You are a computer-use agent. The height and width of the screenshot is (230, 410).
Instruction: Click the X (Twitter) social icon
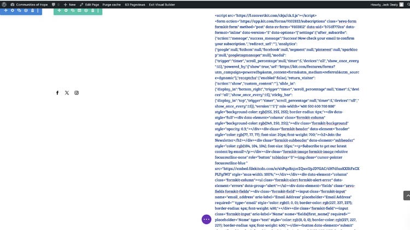[x=67, y=93]
